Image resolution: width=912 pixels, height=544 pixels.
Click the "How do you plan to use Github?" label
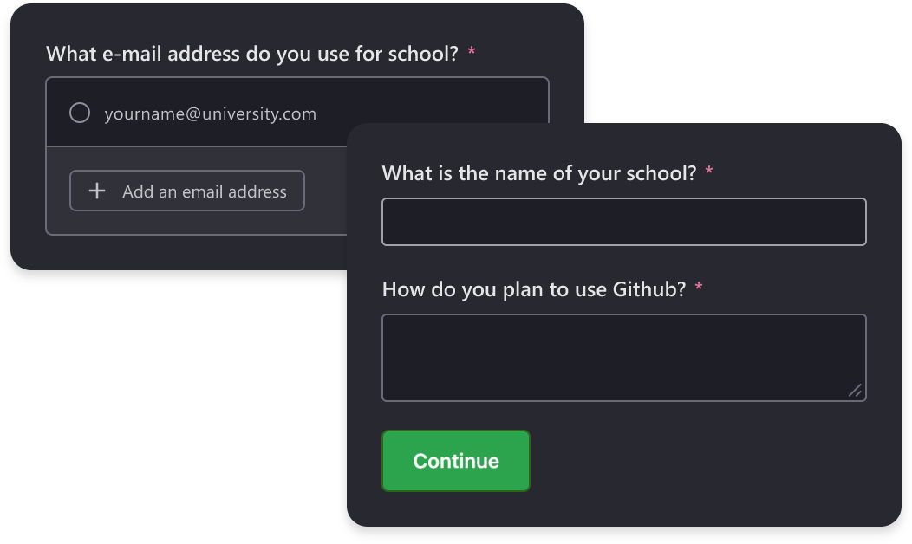[533, 289]
